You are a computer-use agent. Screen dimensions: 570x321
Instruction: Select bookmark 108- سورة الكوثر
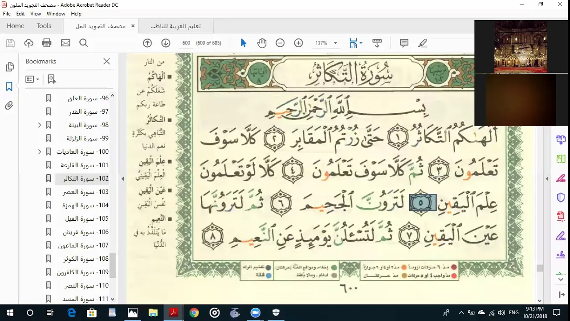click(85, 259)
